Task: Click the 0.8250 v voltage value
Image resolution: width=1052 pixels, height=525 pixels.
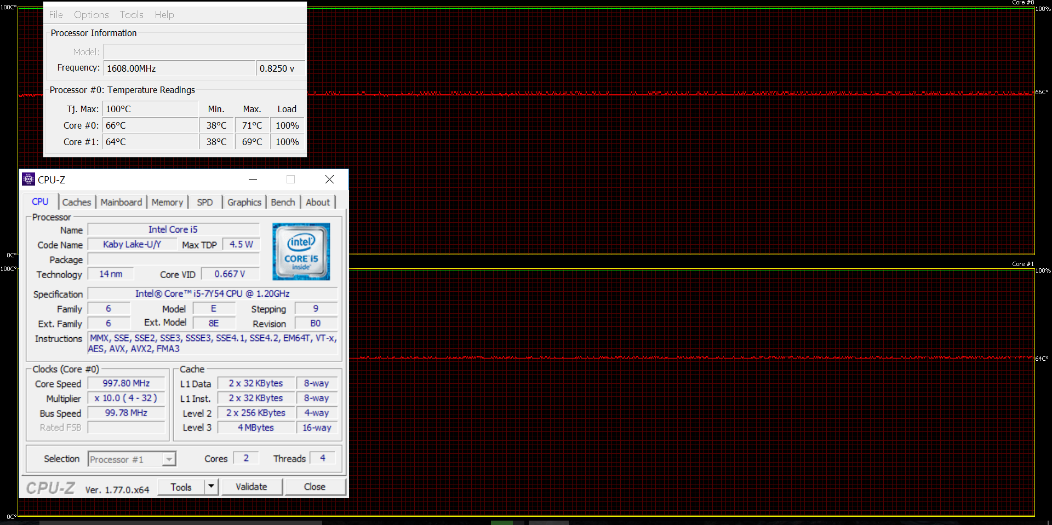Action: pyautogui.click(x=281, y=68)
